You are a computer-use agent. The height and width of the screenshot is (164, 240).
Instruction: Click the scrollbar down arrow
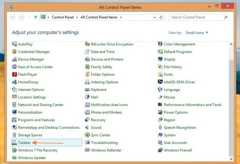(231, 159)
